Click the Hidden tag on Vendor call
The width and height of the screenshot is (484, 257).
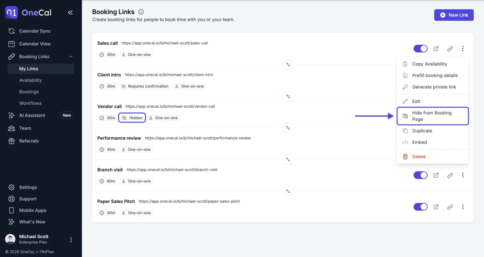click(132, 118)
